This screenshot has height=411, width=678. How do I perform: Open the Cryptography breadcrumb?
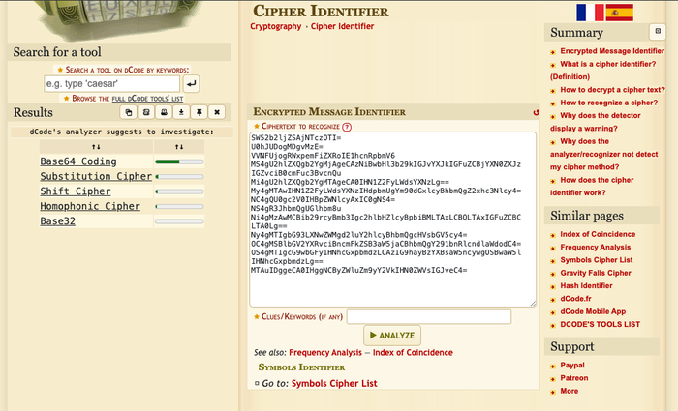pyautogui.click(x=275, y=26)
